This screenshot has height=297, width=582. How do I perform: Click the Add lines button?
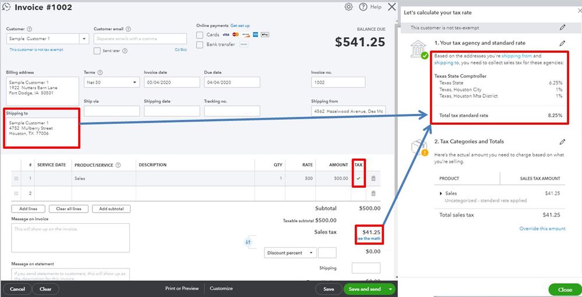[x=28, y=209]
